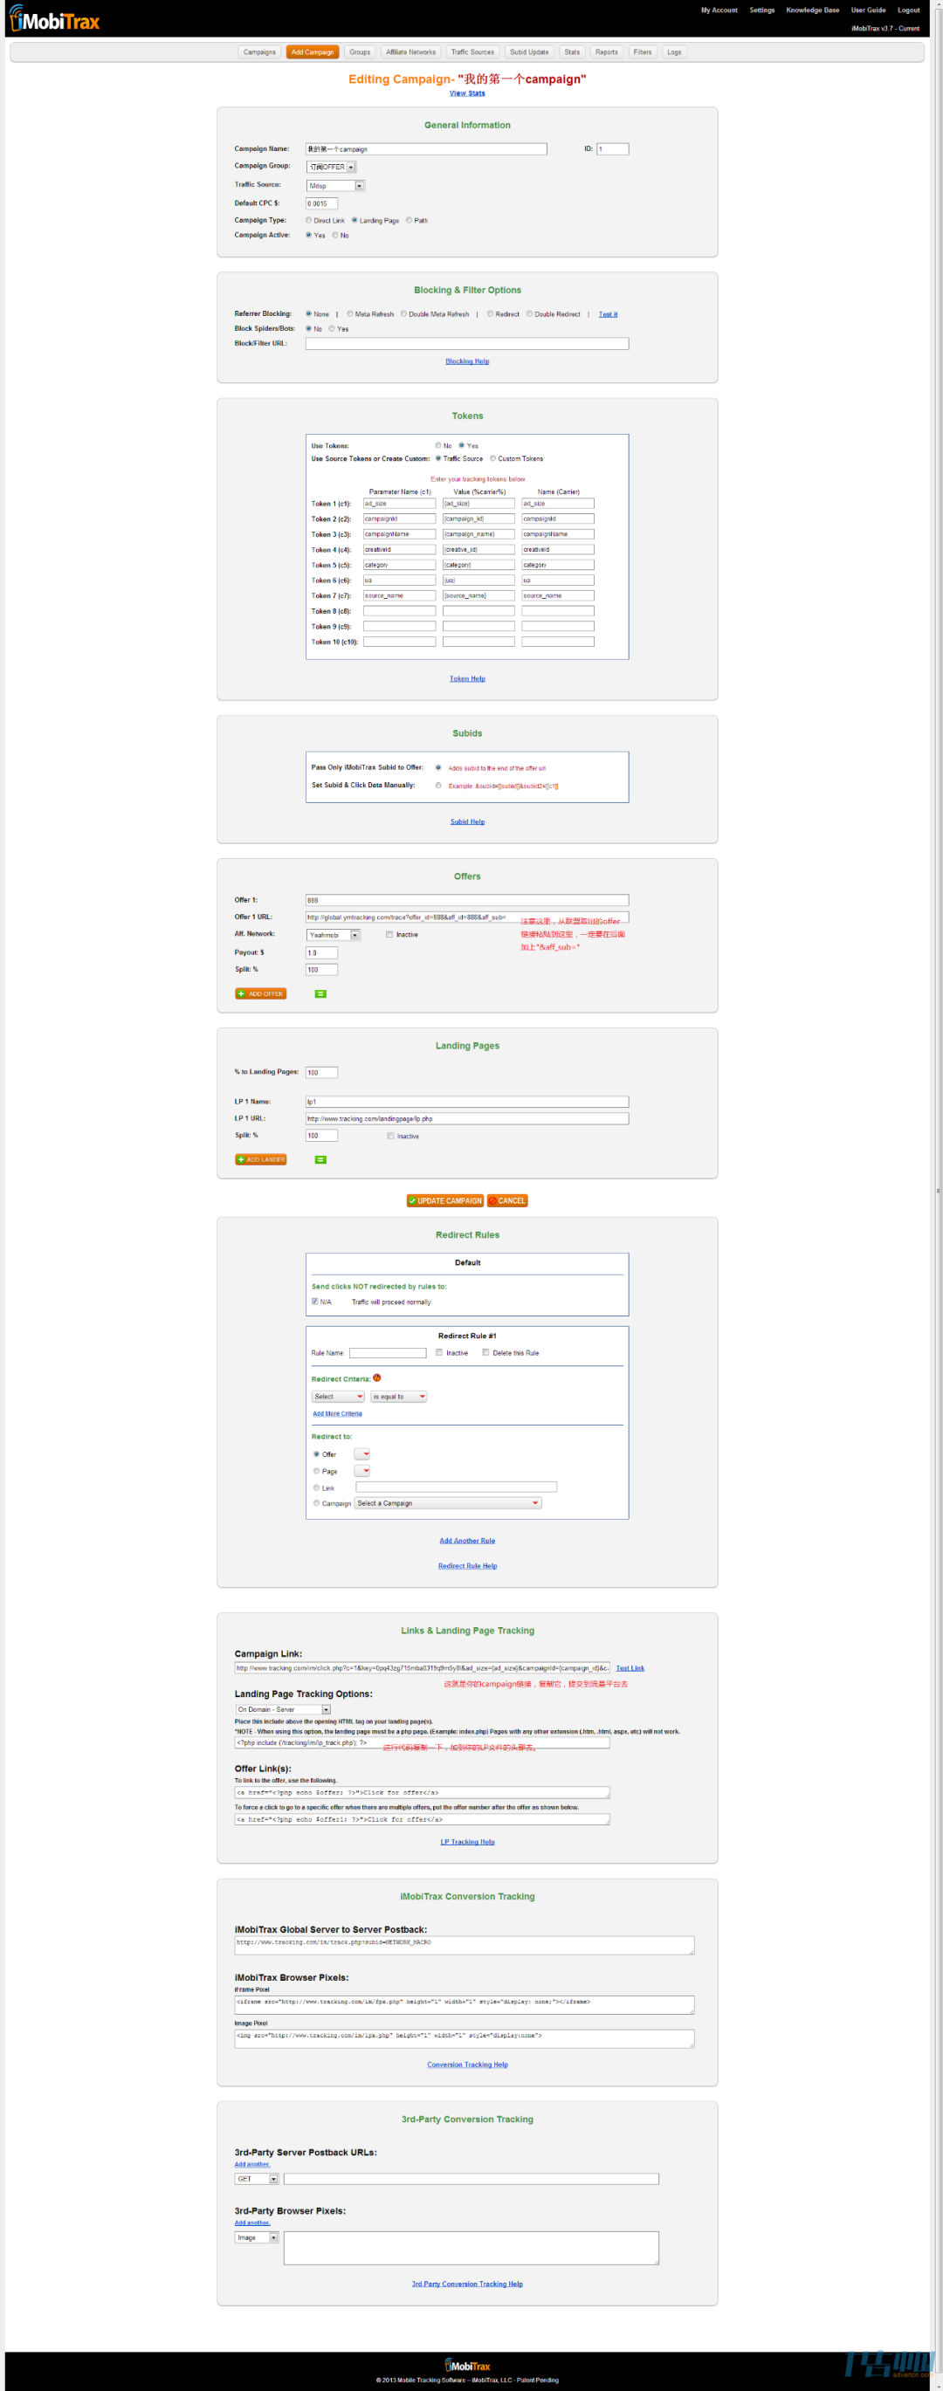Click the Add Another Rule link
Viewport: 943px width, 2391px height.
tap(467, 1541)
